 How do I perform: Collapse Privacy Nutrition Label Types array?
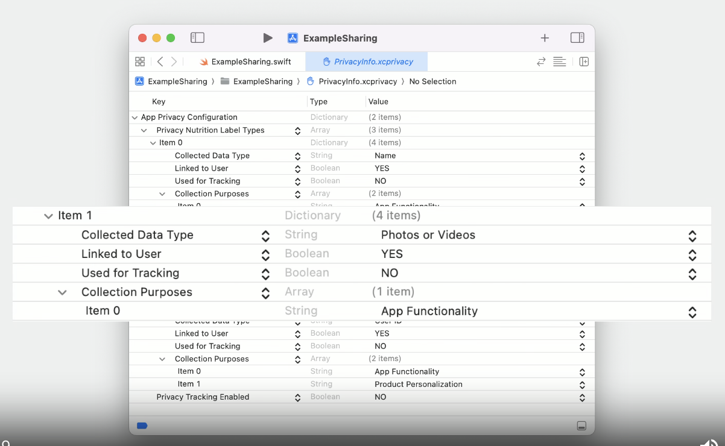144,130
